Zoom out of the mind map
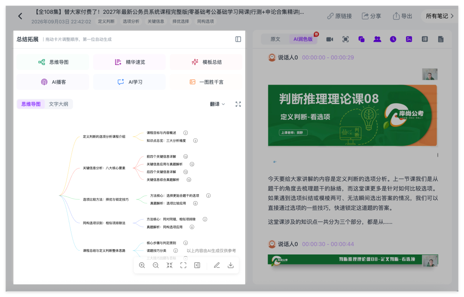 point(156,265)
